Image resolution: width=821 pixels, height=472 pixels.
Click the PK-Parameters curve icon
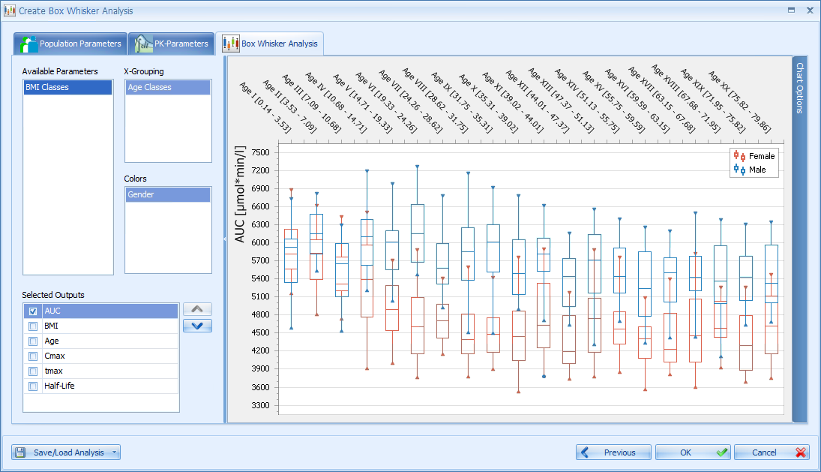coord(143,44)
